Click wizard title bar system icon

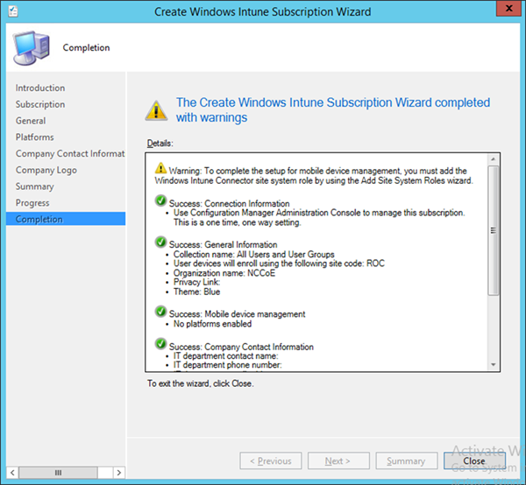pyautogui.click(x=13, y=11)
